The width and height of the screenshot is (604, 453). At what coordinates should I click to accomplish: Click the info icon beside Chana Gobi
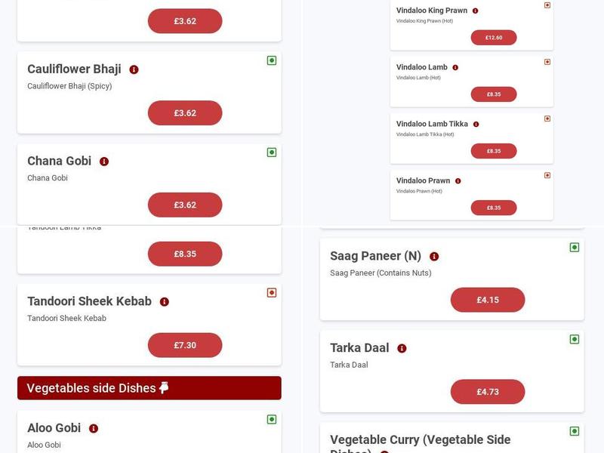[104, 160]
